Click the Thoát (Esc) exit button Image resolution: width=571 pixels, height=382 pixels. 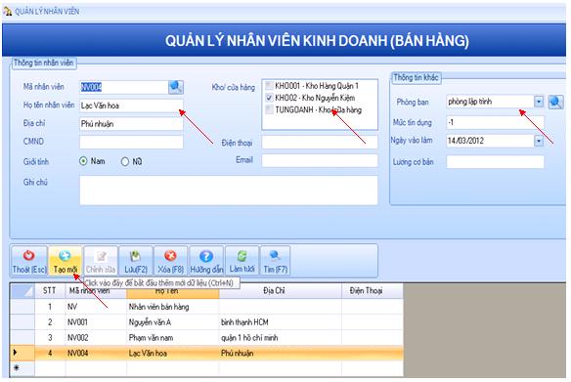point(29,261)
